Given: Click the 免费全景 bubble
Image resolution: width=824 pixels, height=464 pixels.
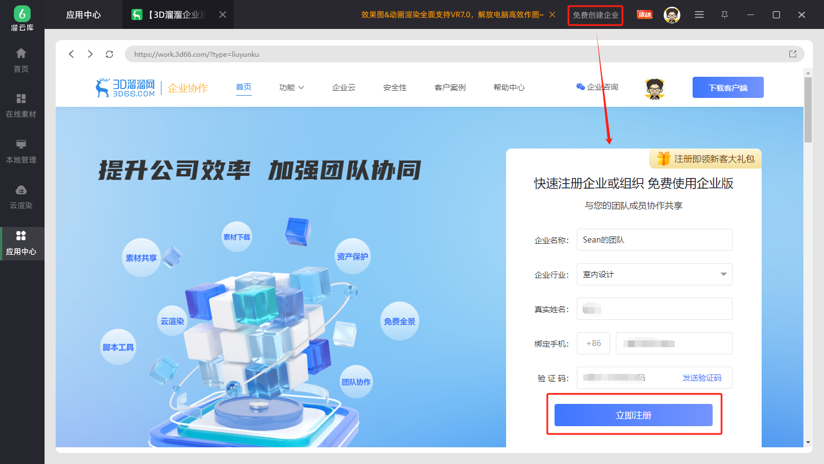Looking at the screenshot, I should [400, 321].
